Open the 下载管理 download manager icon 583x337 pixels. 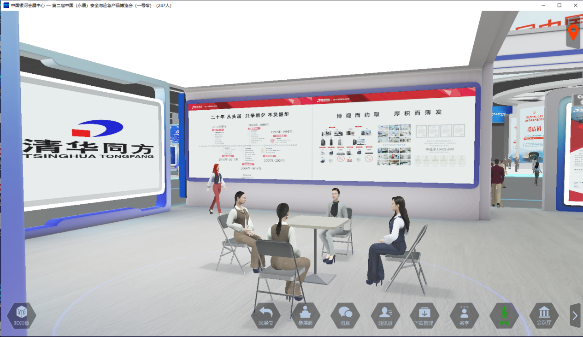[424, 316]
